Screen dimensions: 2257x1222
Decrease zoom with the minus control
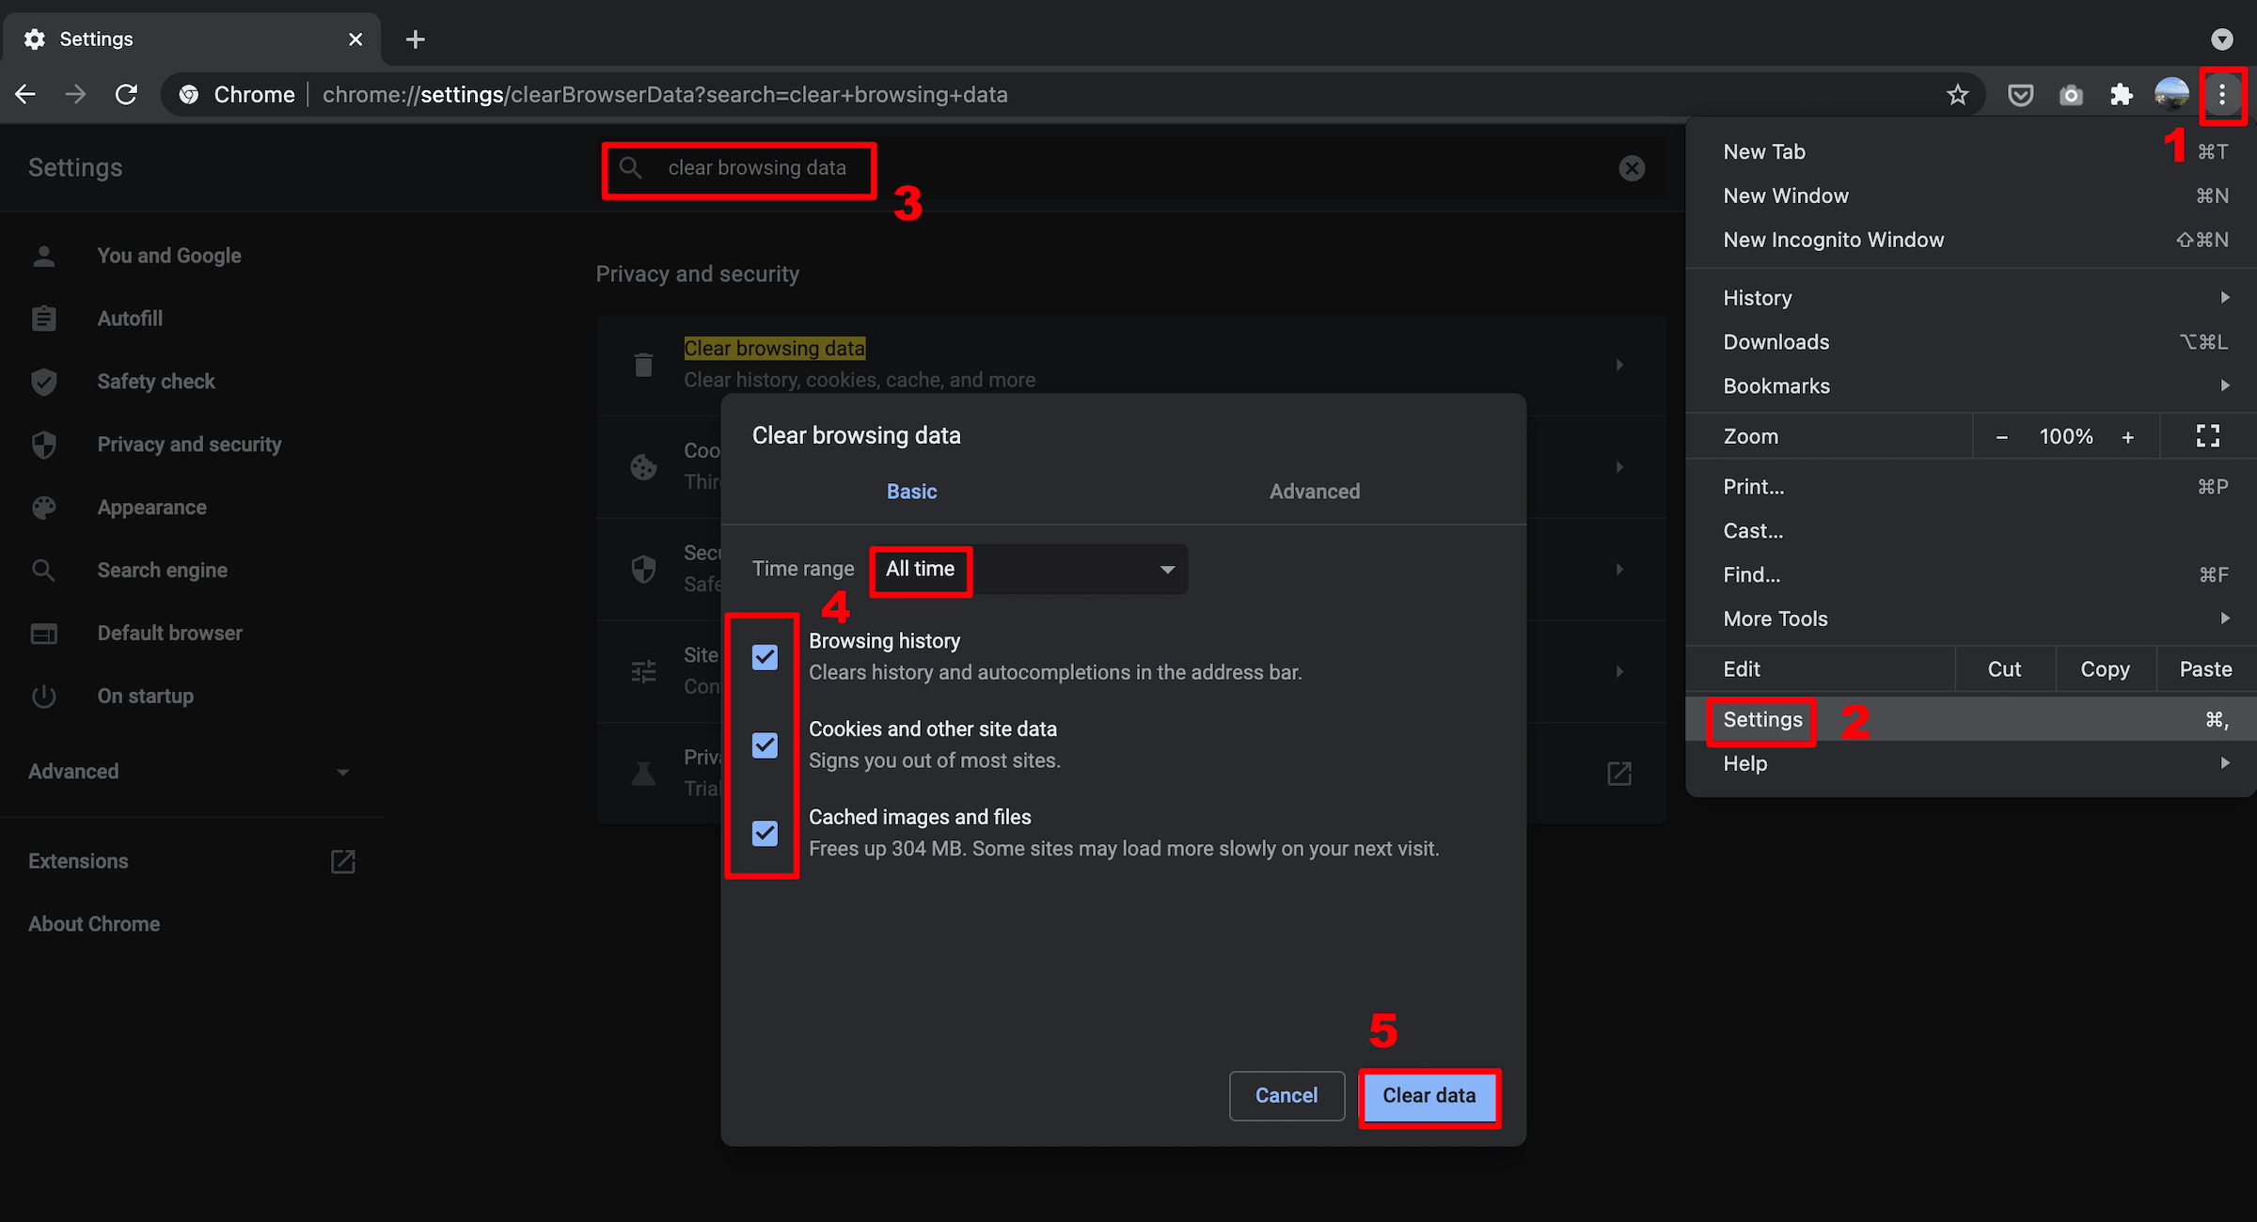(2001, 435)
